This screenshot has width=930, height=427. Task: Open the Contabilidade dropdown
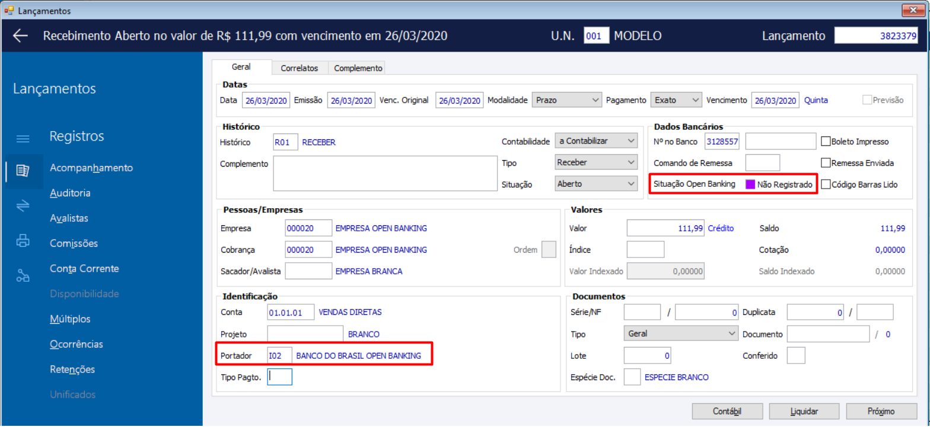point(595,141)
